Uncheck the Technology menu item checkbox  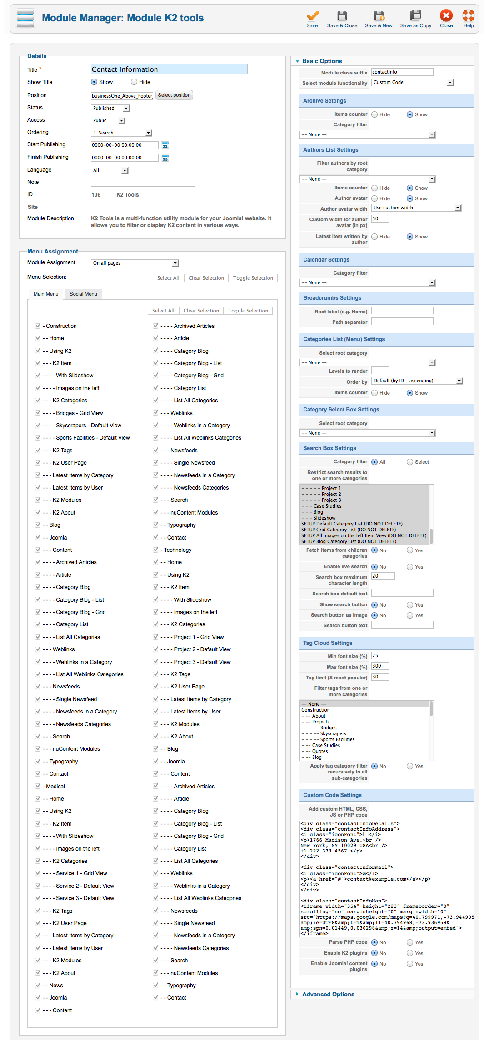coord(155,550)
